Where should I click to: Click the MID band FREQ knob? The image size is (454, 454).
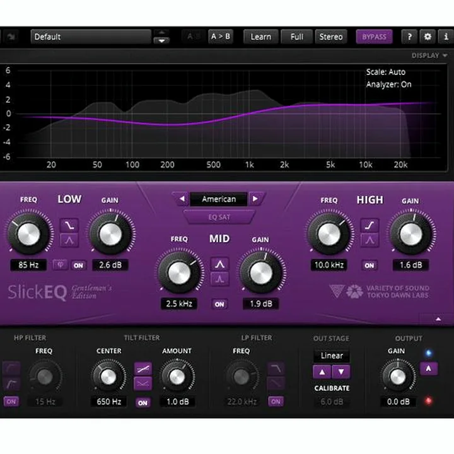tap(179, 272)
